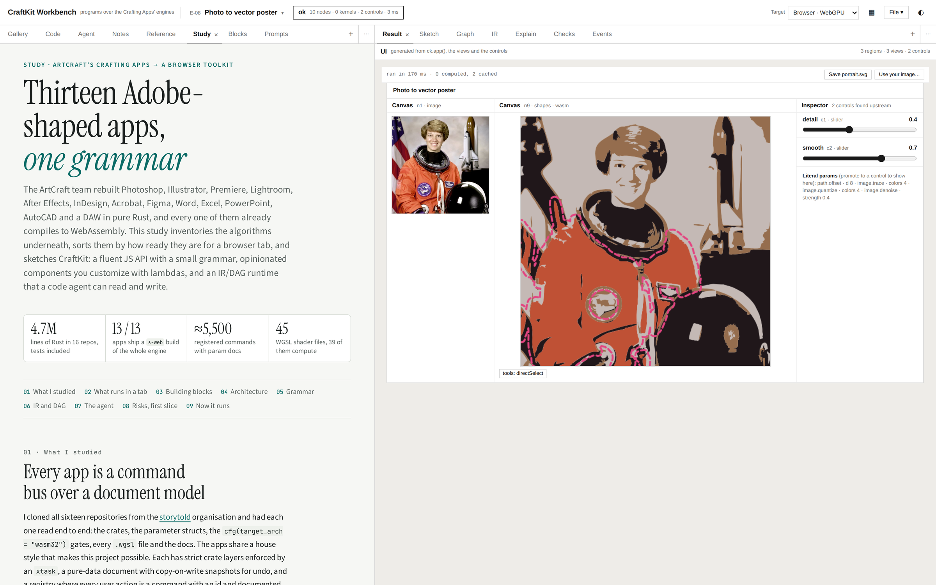The image size is (936, 585).
Task: Jump to 03 Building blocks
Action: 184,392
